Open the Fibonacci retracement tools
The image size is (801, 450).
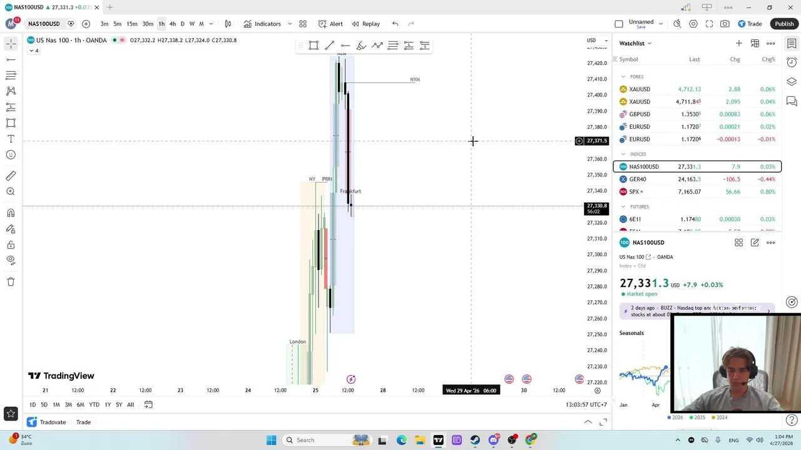tap(11, 75)
